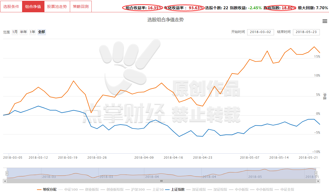
Task: Click the 2018-03-12 x-axis label
Action: (38, 157)
